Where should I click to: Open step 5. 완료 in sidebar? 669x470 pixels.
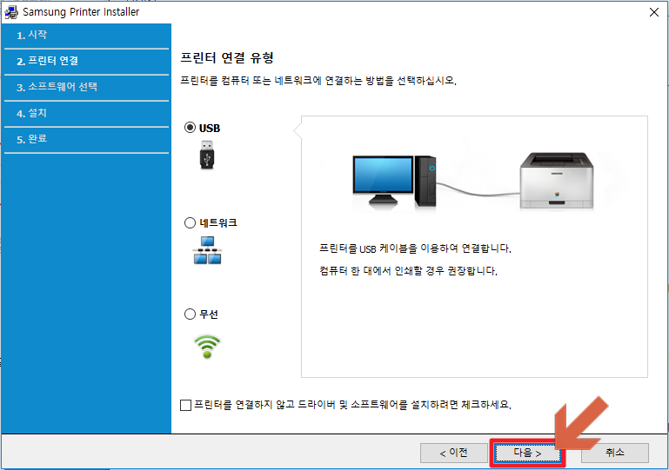[x=87, y=139]
